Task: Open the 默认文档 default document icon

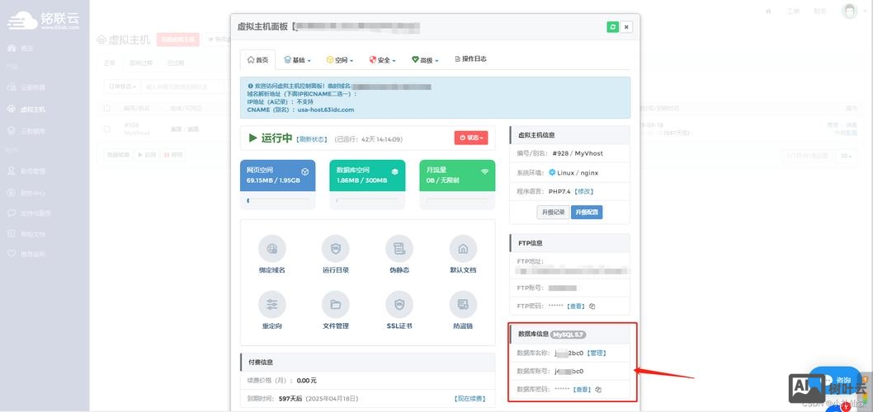Action: (x=463, y=249)
